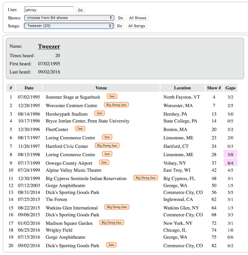This screenshot has width=248, height=255.
Task: Click the Jam badge beside FleetCenter
Action: coord(80,129)
